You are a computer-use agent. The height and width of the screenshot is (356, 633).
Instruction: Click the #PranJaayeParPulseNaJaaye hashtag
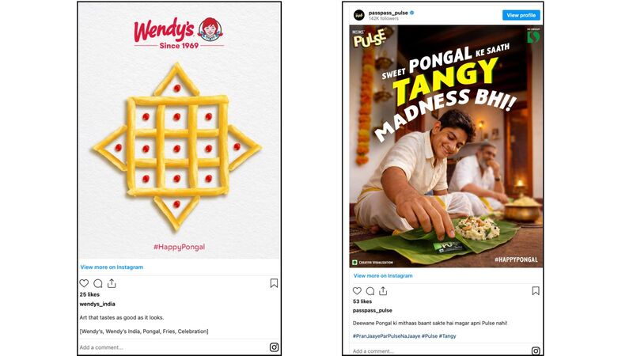tap(386, 335)
